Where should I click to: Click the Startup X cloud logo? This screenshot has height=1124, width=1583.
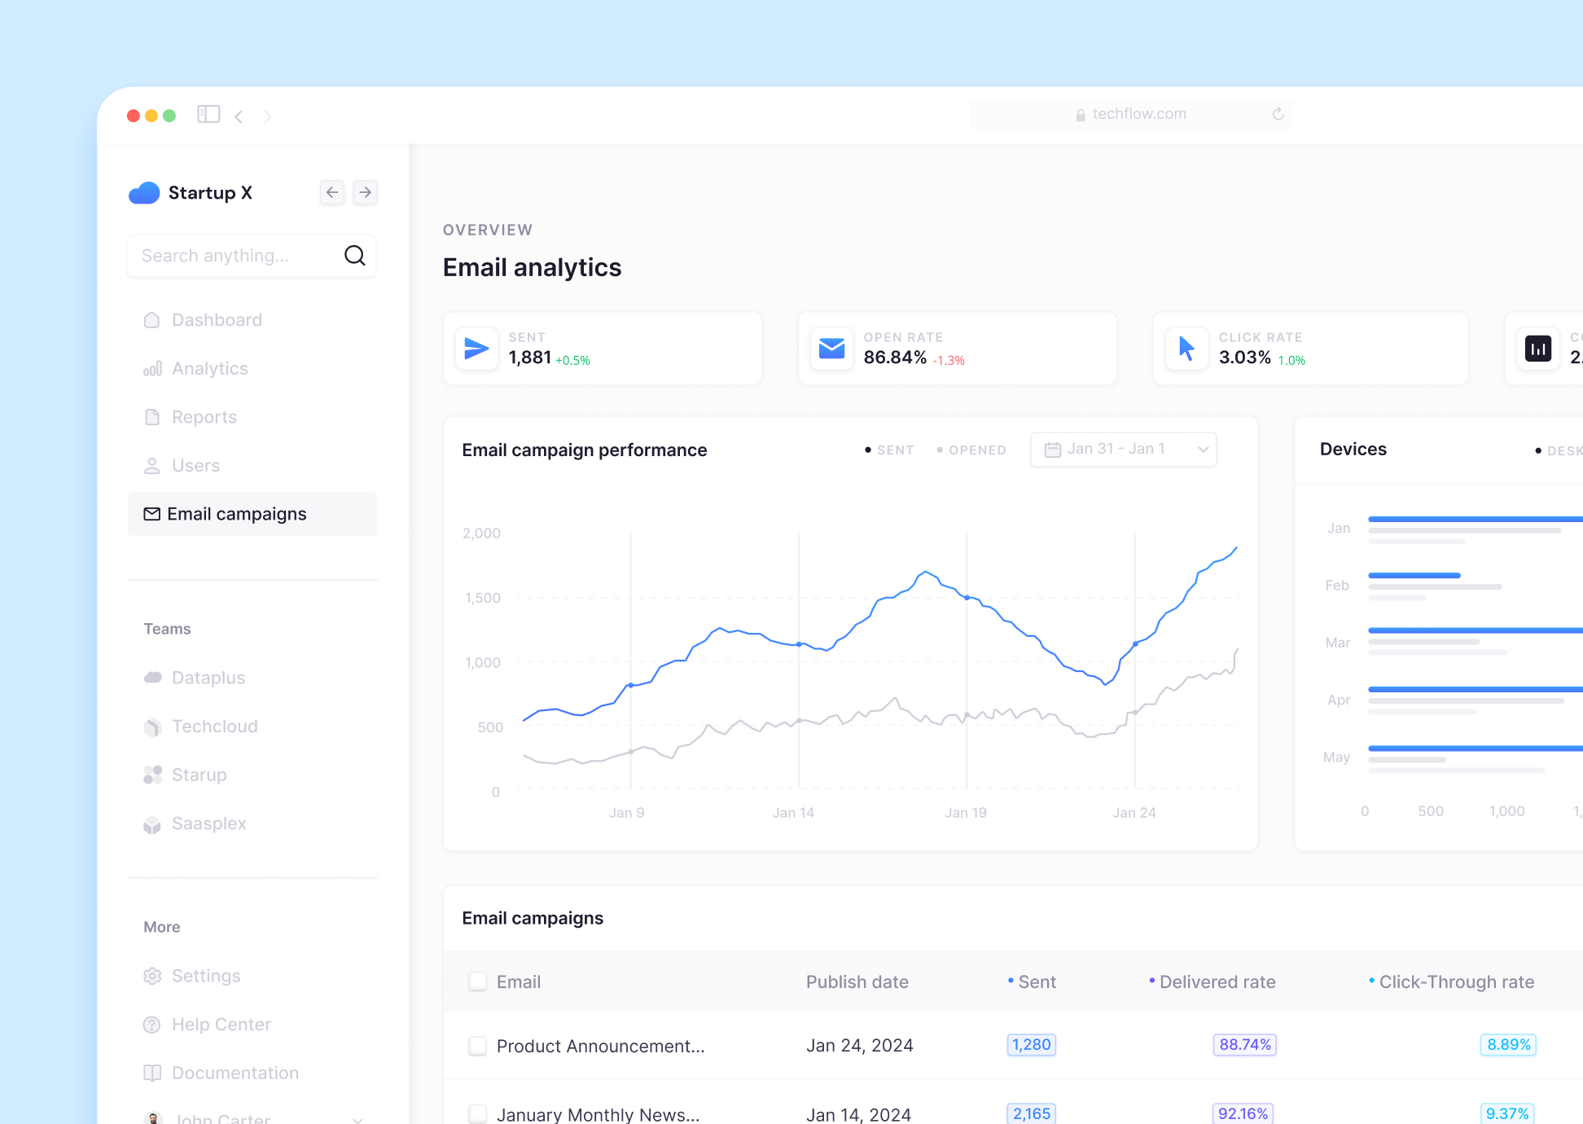[x=144, y=193]
